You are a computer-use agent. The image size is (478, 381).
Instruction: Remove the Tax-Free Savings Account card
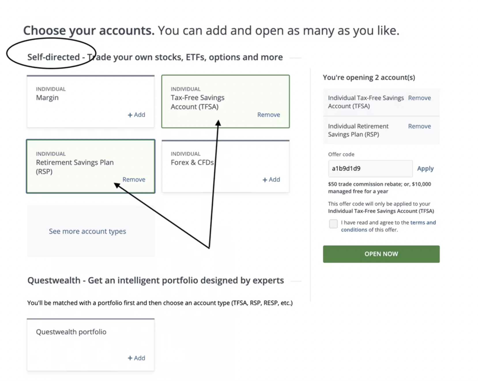pyautogui.click(x=268, y=115)
